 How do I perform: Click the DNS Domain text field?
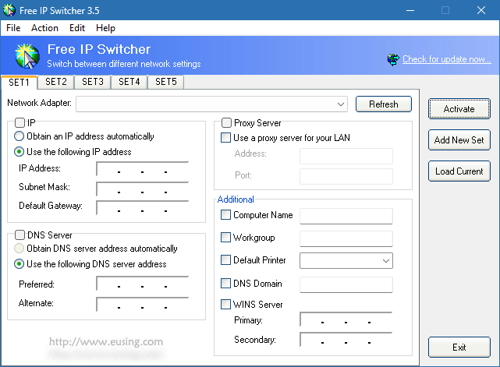[346, 284]
